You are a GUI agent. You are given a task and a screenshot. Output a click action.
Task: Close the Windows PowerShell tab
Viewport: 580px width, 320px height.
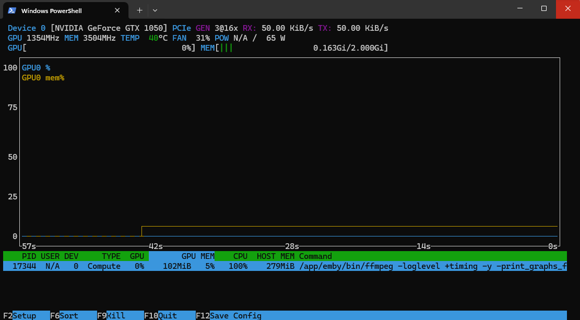click(117, 10)
